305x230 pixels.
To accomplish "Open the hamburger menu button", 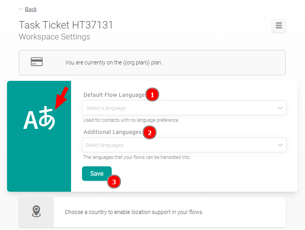I will click(278, 26).
